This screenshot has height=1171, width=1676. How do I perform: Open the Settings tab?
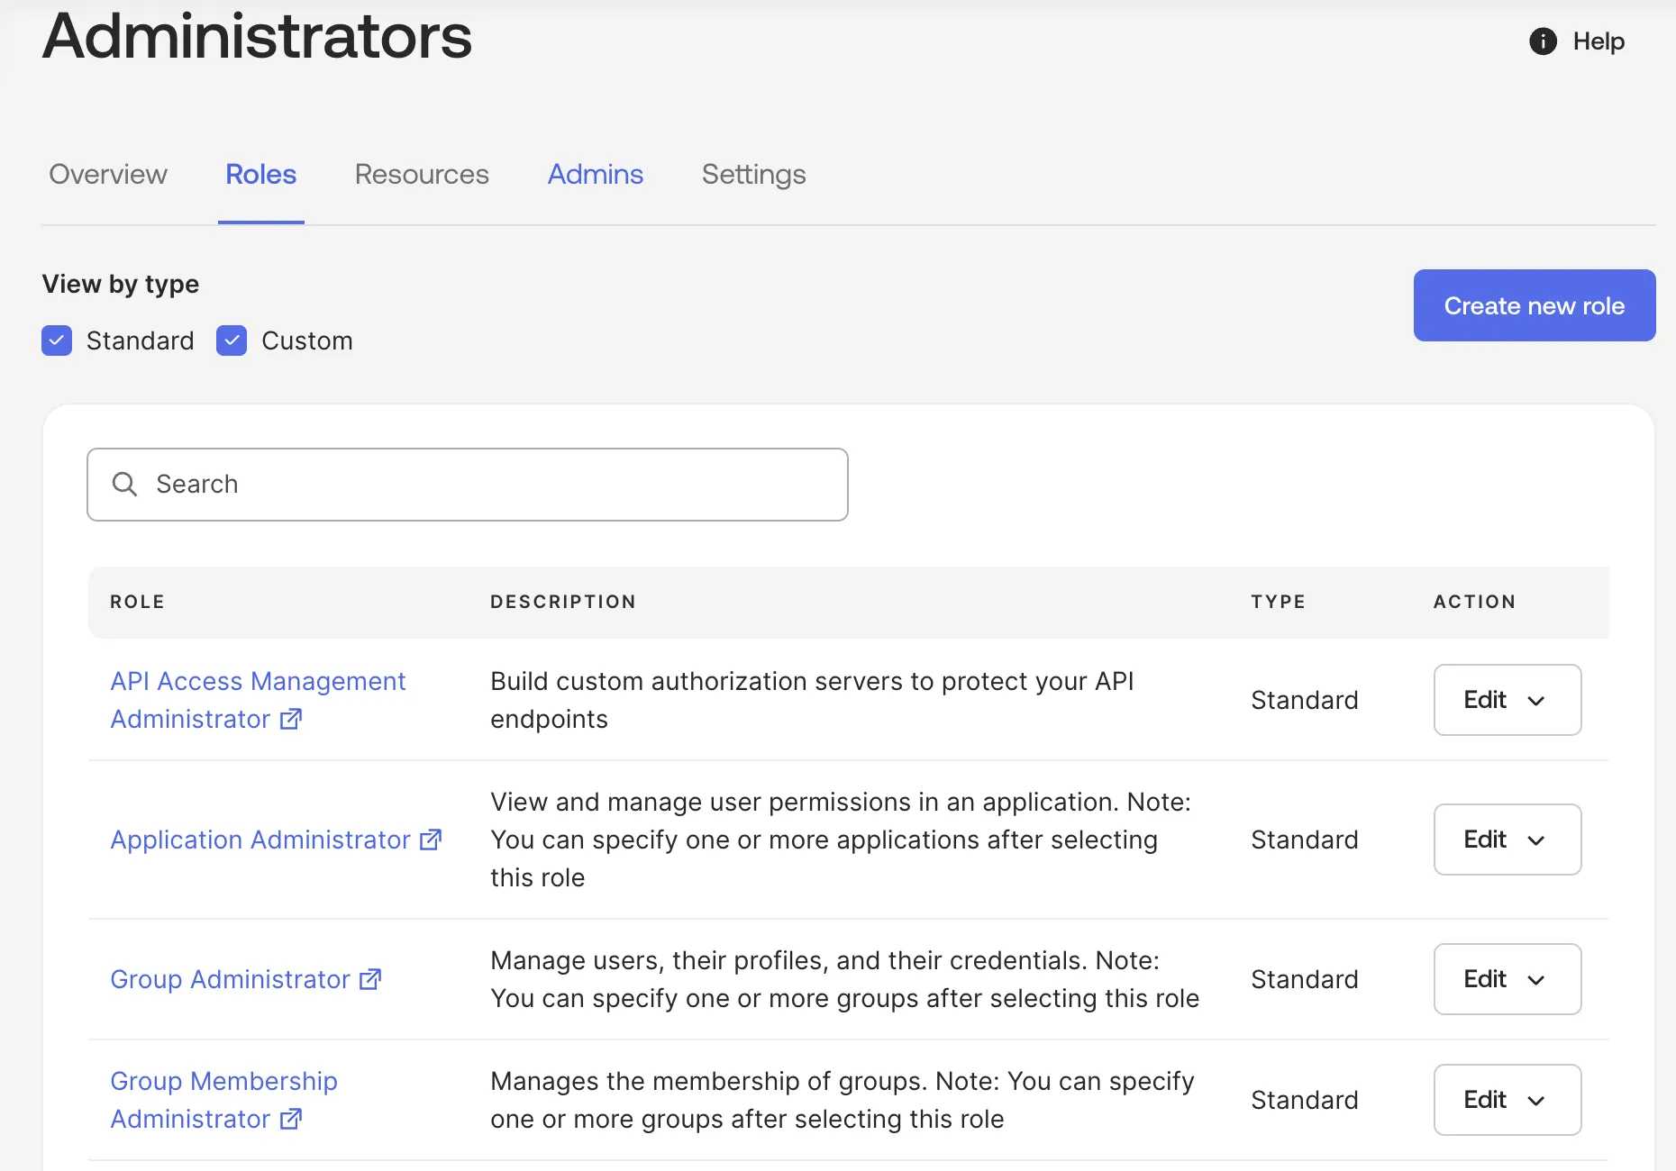(754, 174)
